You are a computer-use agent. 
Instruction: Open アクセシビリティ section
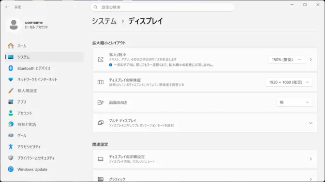[44, 147]
